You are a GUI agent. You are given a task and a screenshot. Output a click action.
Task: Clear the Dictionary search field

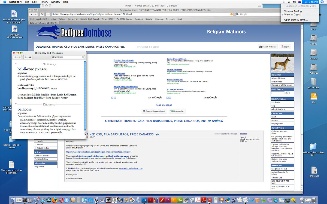[x=83, y=57]
